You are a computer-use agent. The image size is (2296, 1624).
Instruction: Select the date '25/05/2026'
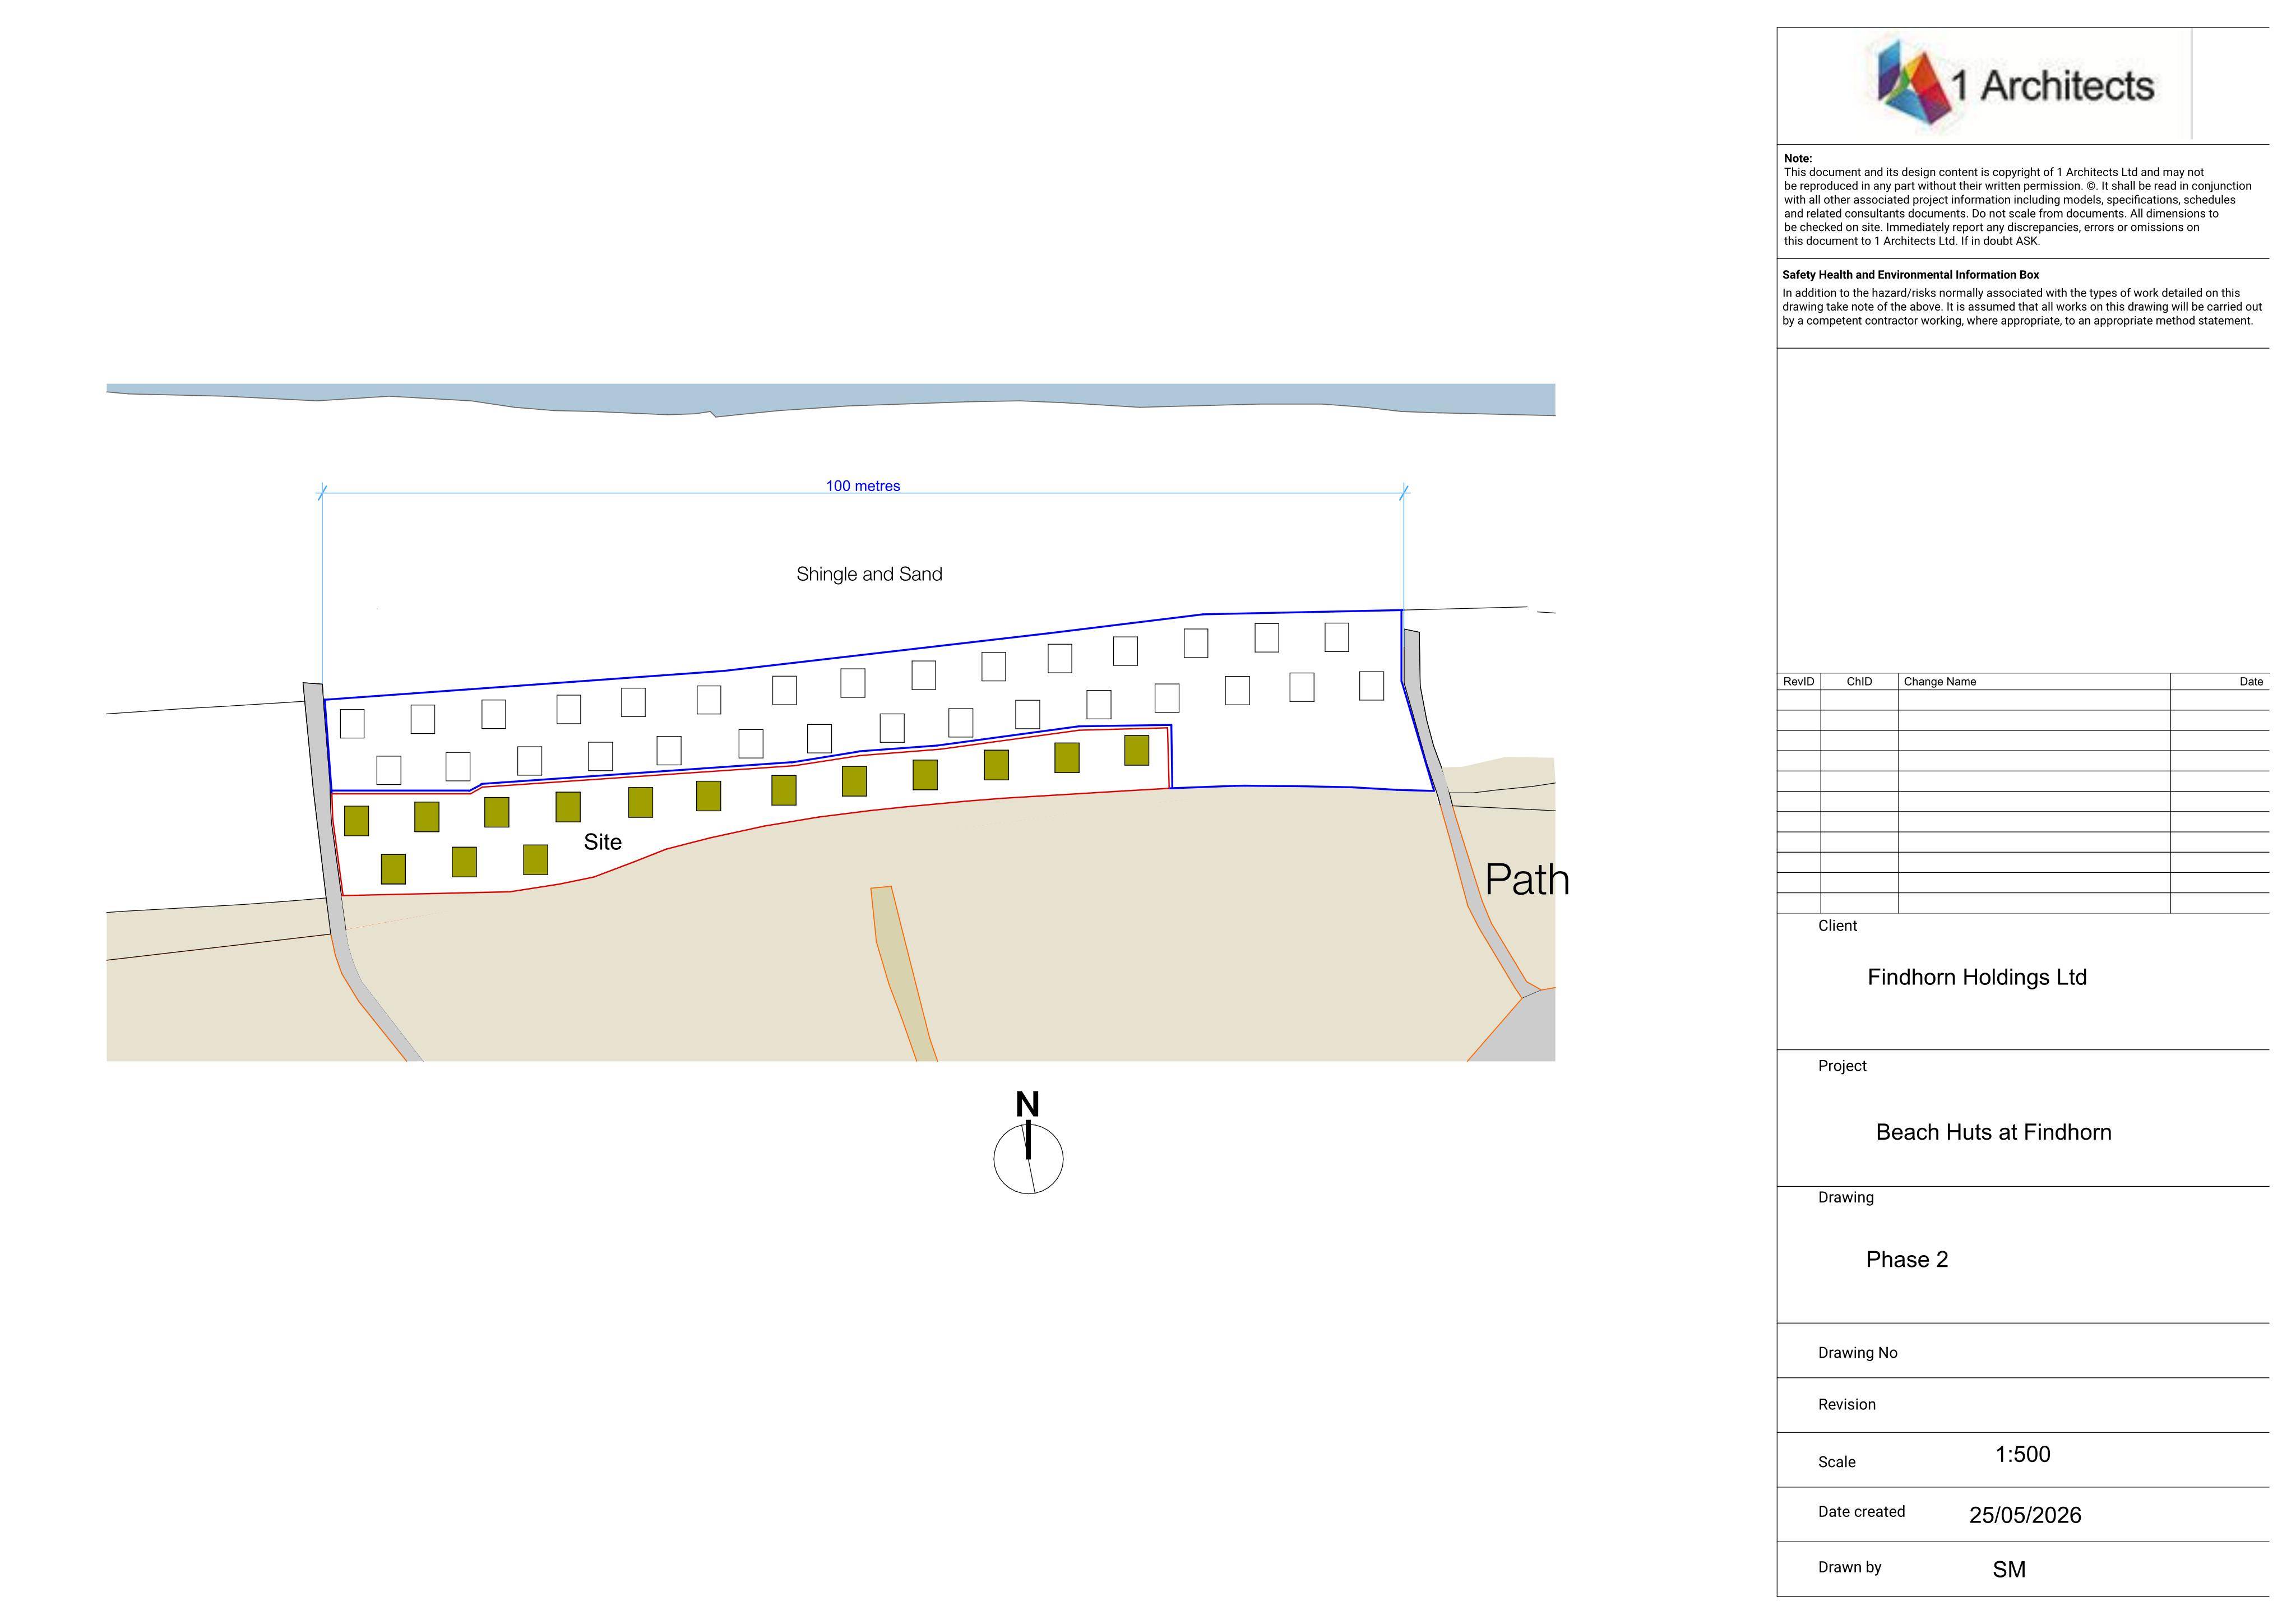pyautogui.click(x=2025, y=1515)
